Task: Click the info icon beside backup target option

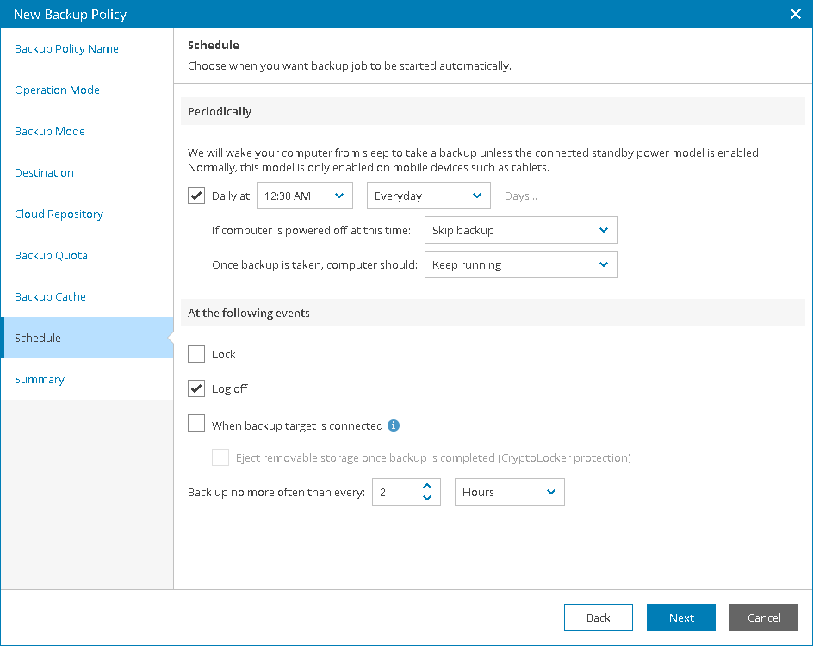Action: point(394,425)
